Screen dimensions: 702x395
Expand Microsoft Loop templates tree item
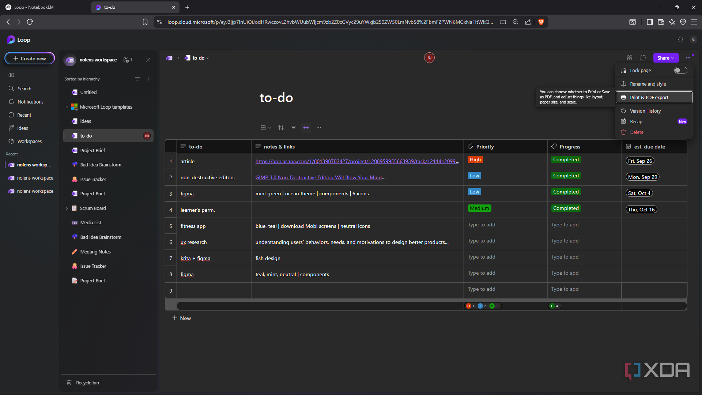tap(67, 107)
